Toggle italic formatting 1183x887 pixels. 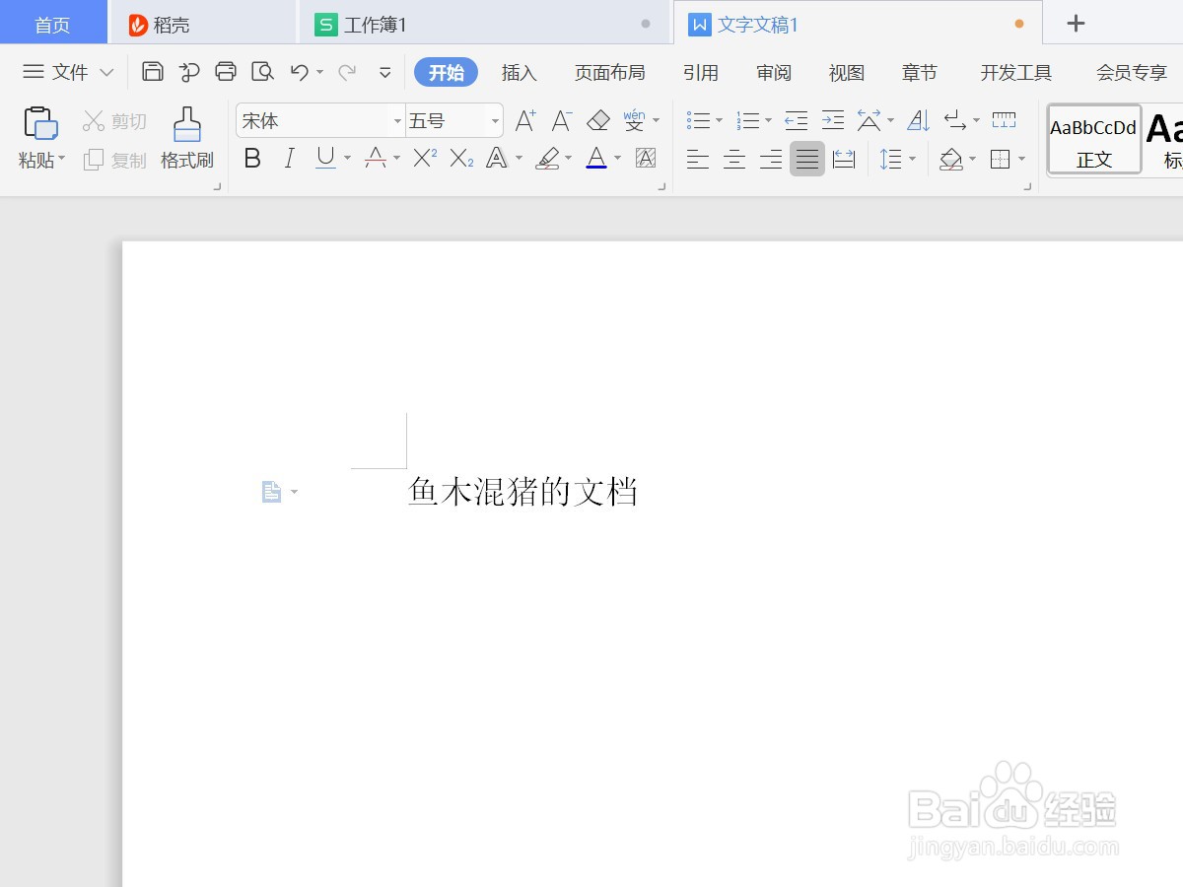[x=288, y=159]
